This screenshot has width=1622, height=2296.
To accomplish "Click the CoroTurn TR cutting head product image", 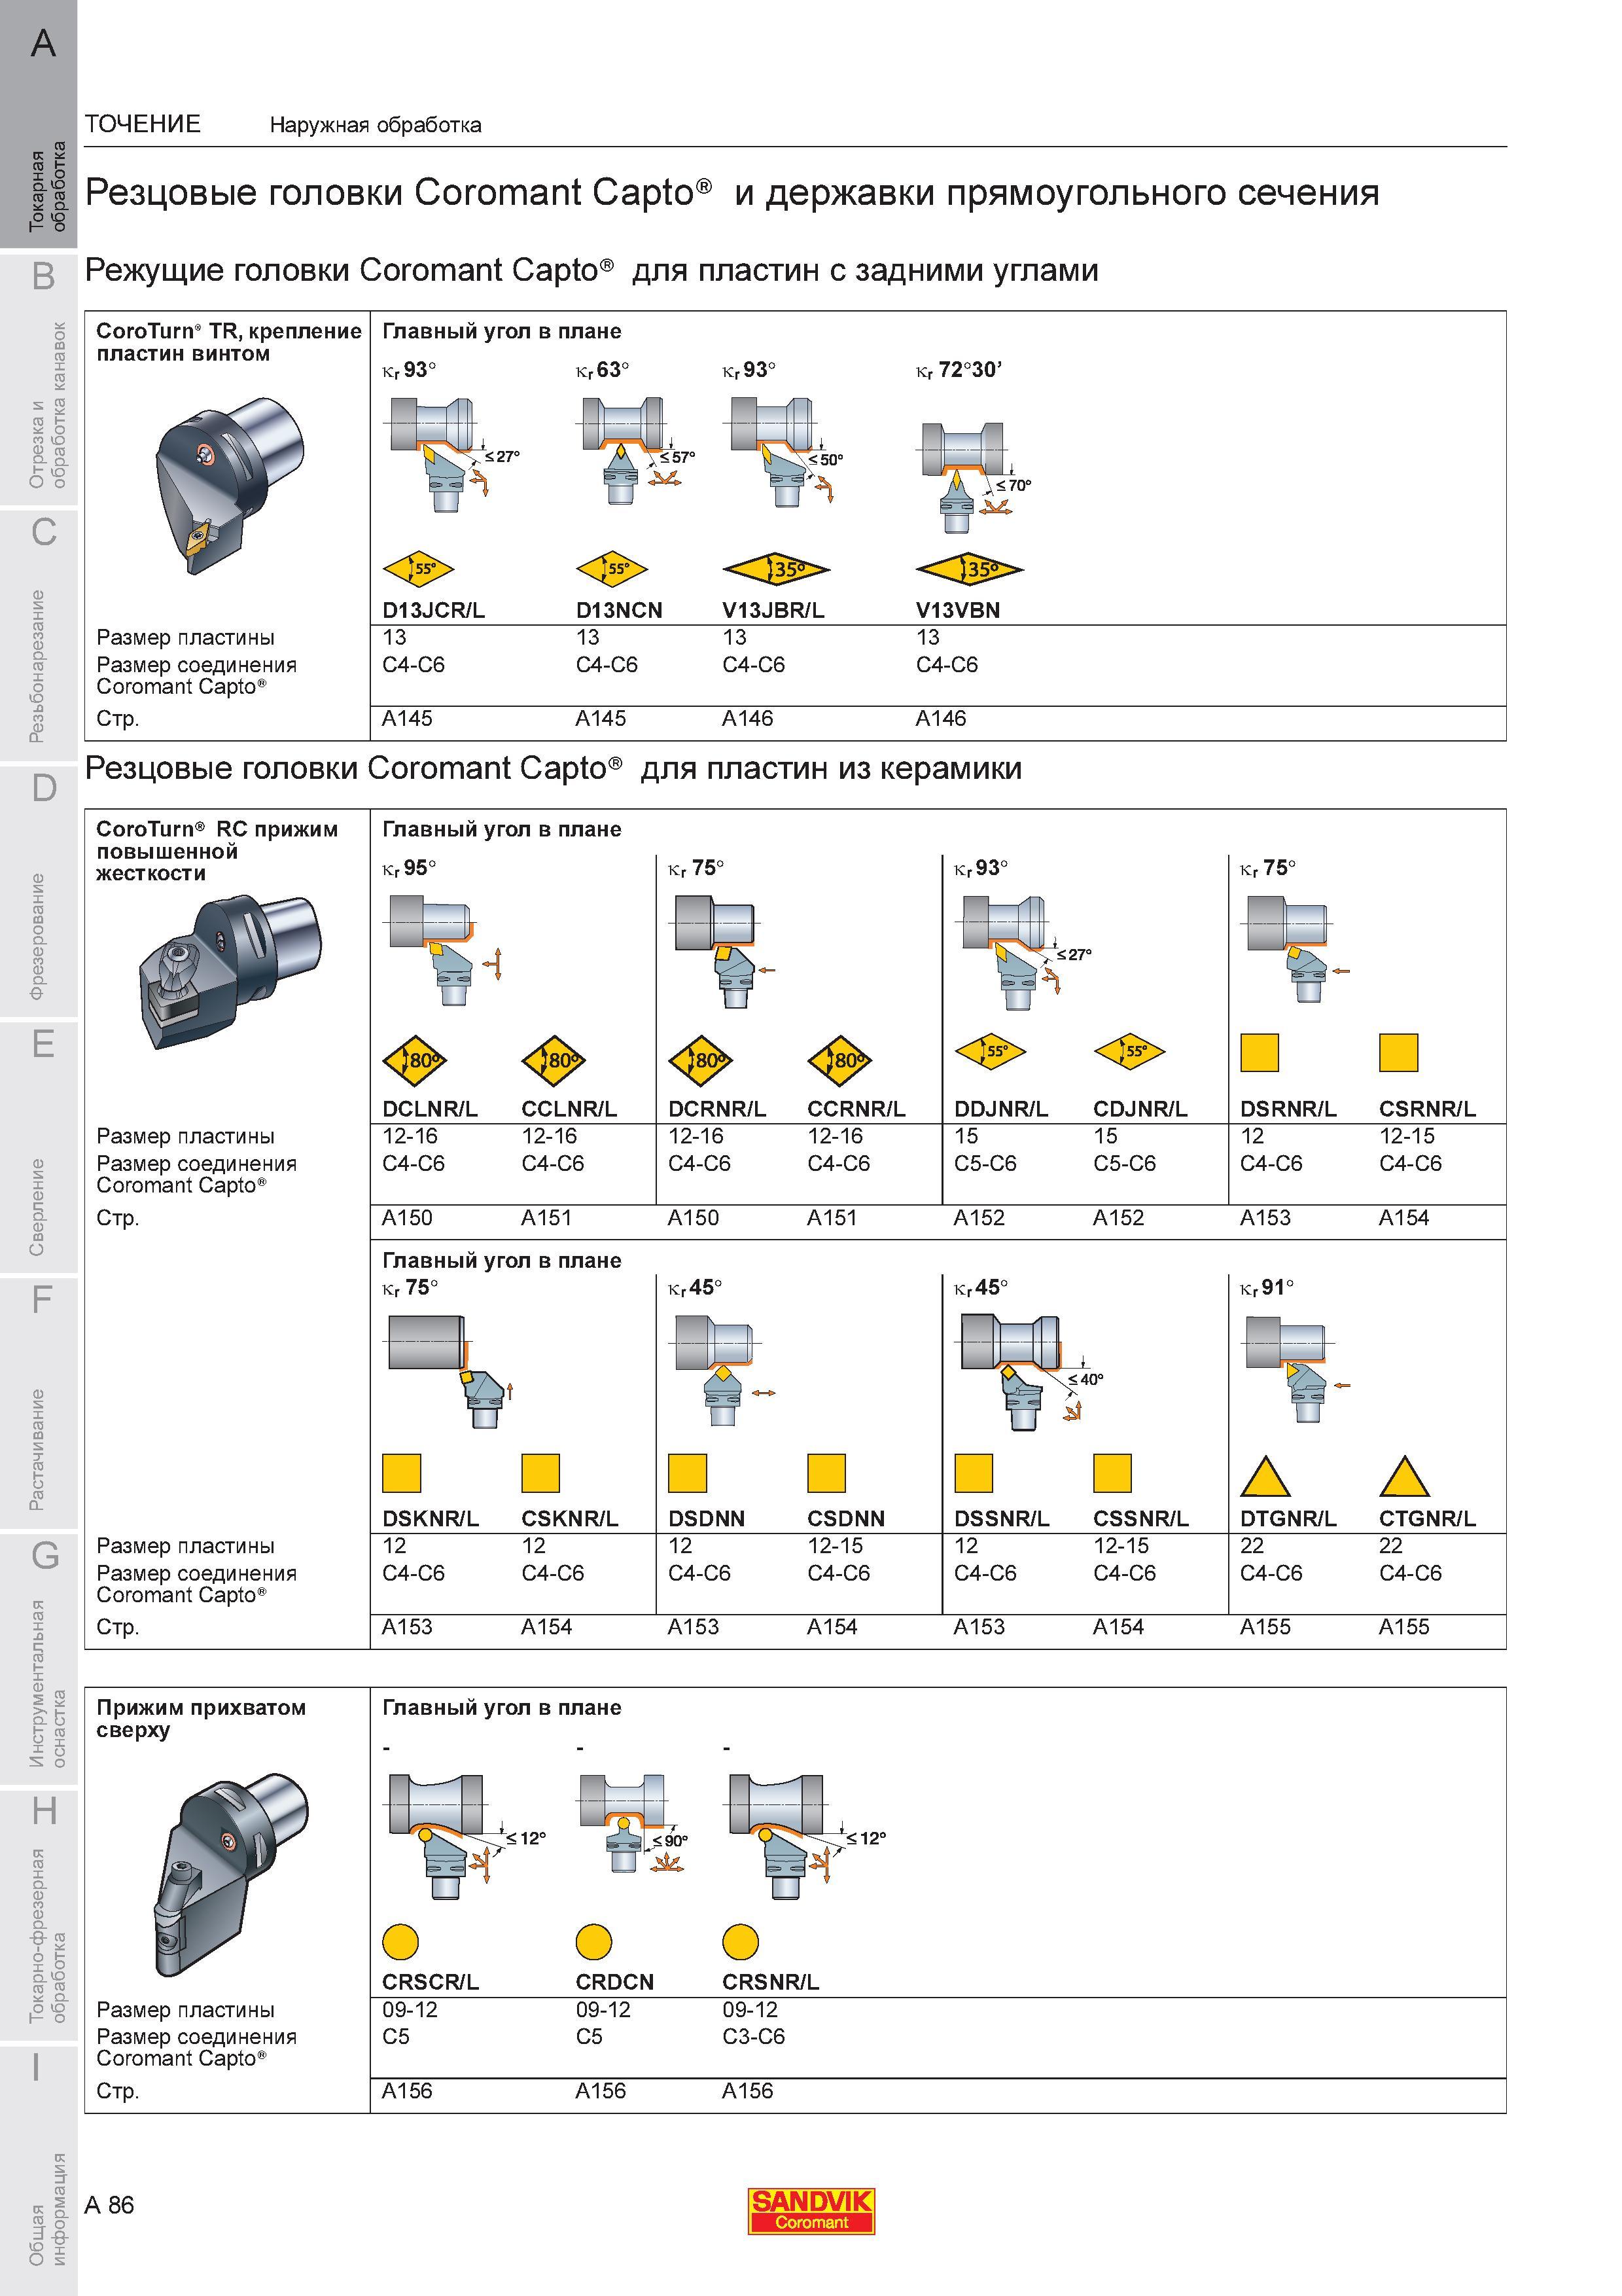I will pyautogui.click(x=230, y=486).
